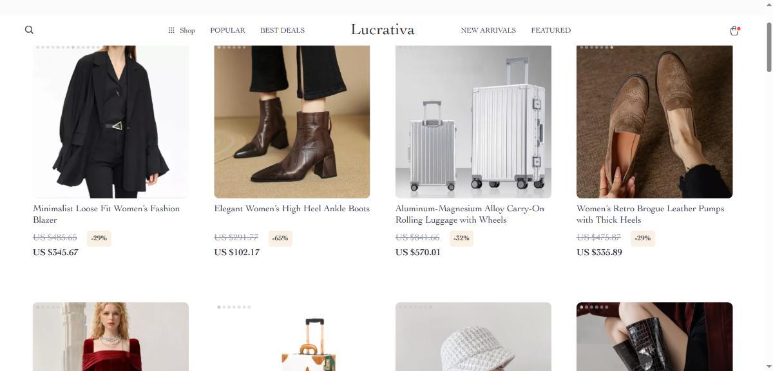773x371 pixels.
Task: Open Elegant Women's High Heel Ankle Boots link
Action: coord(292,209)
